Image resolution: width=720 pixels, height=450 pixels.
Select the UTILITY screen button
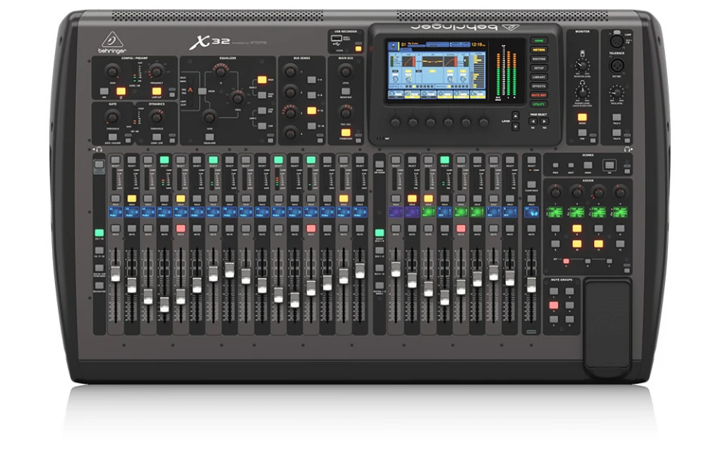538,104
